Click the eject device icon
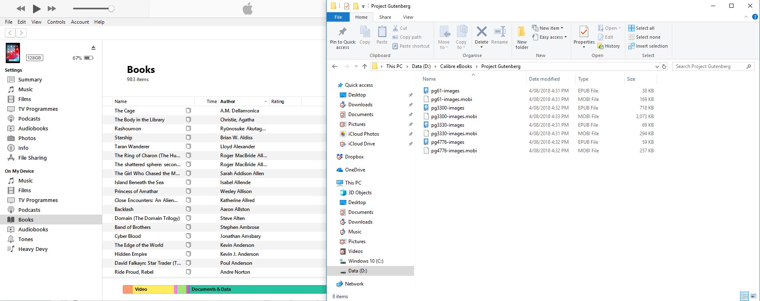Viewport: 760px width, 301px height. [93, 48]
